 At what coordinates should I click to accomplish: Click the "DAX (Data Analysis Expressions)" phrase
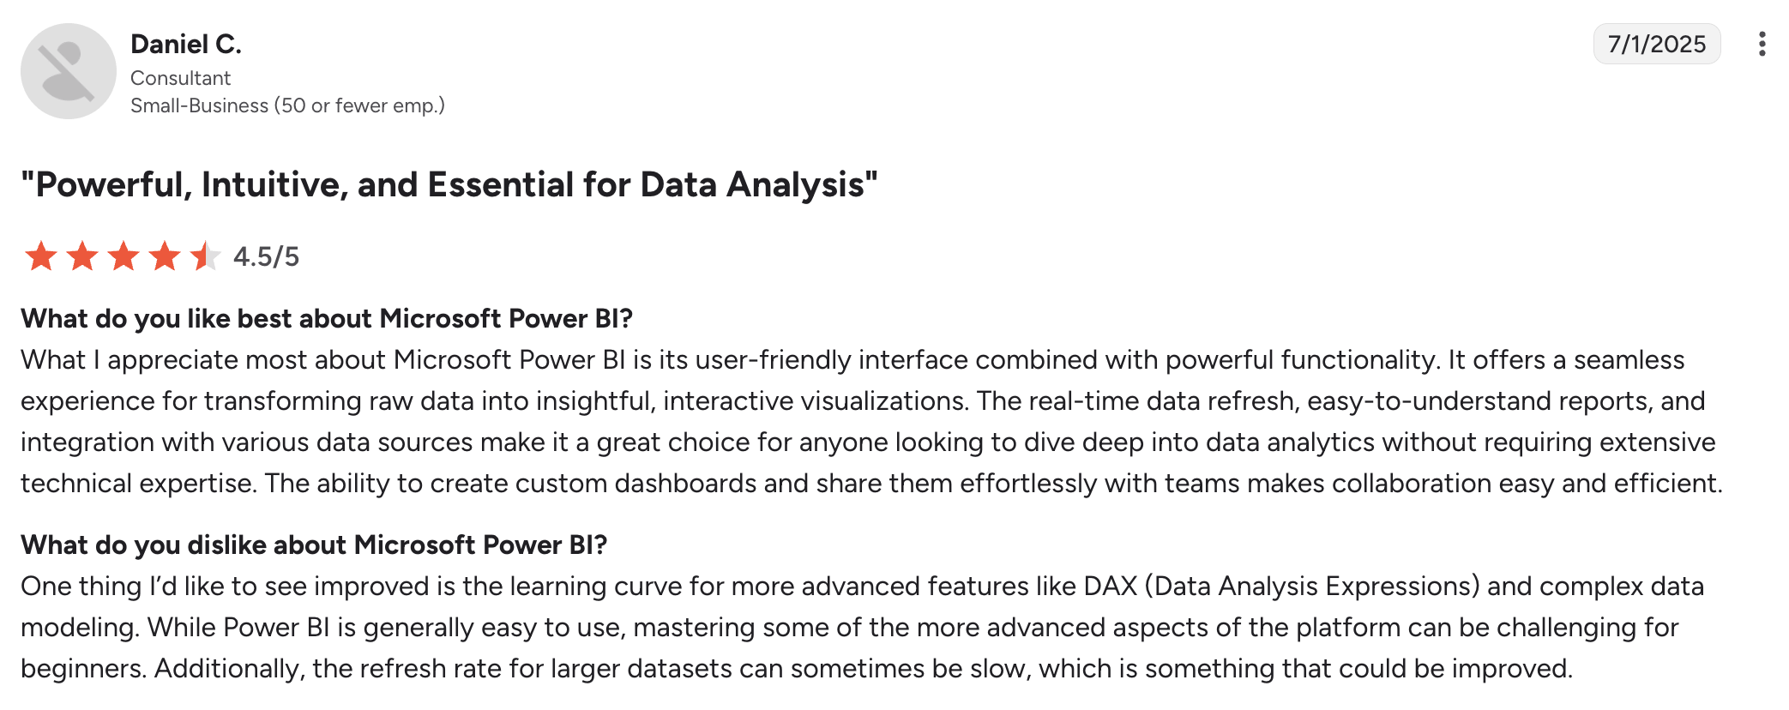(x=1281, y=587)
